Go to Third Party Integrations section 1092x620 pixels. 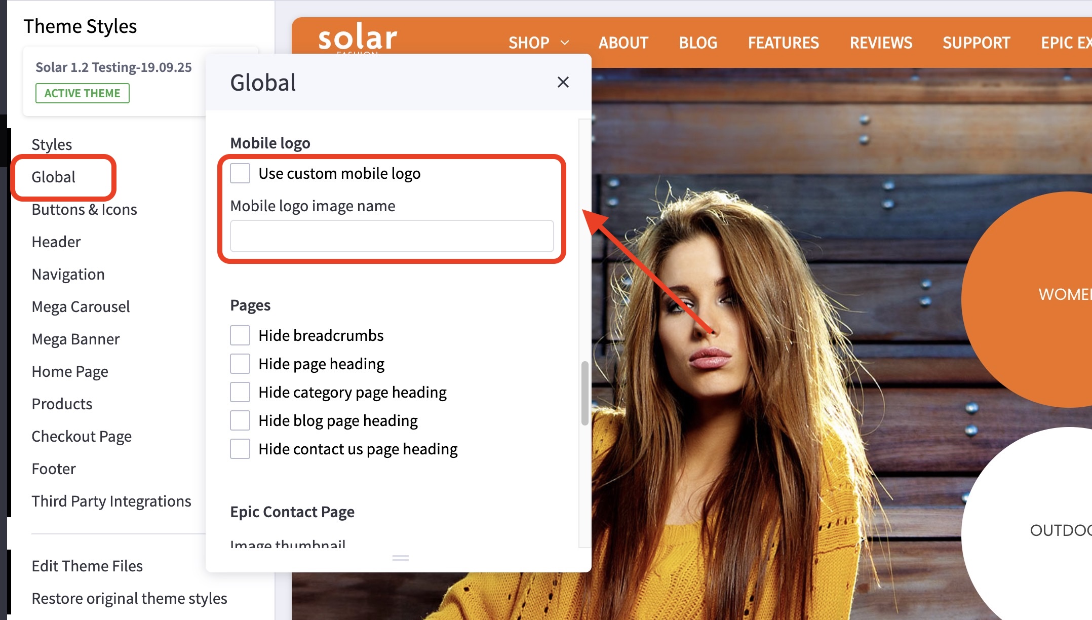tap(111, 501)
